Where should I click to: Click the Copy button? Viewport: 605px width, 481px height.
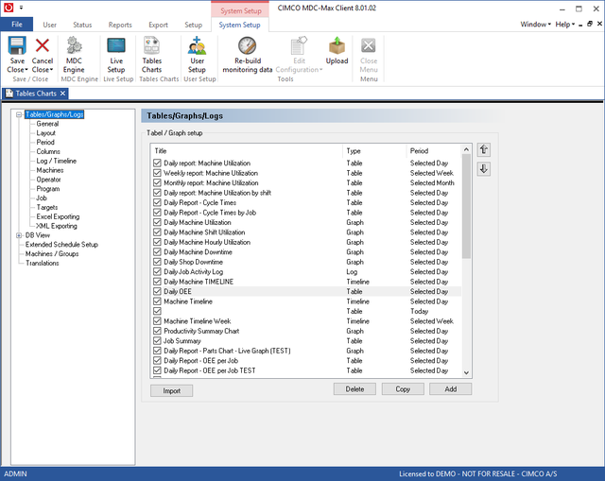(403, 389)
